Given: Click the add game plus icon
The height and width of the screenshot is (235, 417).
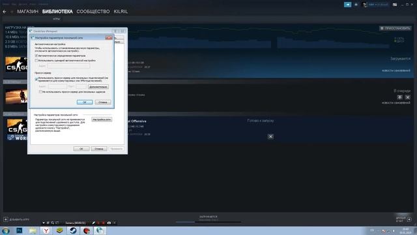Looking at the screenshot, I should tap(6, 219).
